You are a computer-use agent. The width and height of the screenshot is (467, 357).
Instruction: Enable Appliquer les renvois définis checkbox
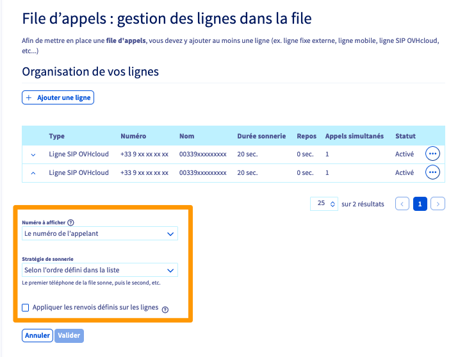(x=26, y=308)
